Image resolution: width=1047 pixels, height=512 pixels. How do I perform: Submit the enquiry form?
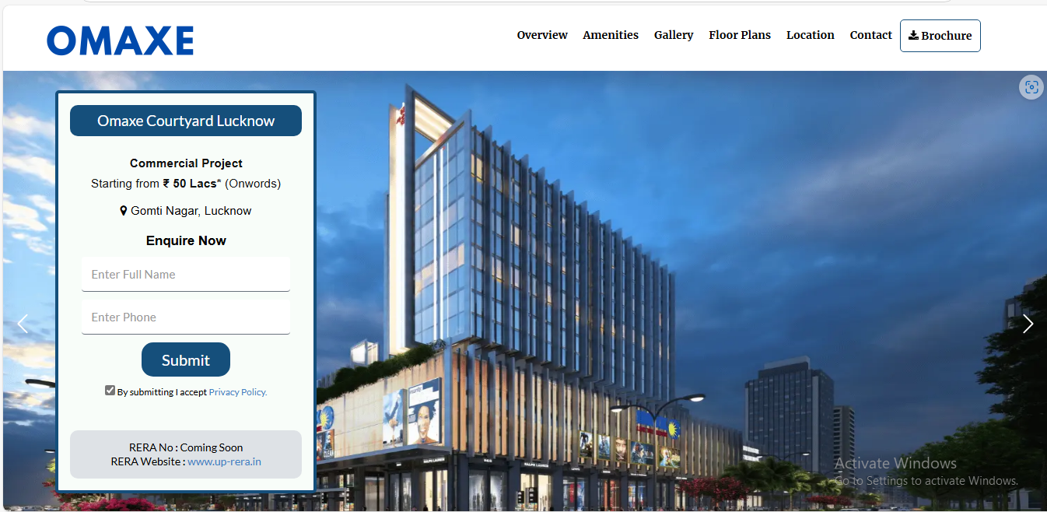[186, 359]
